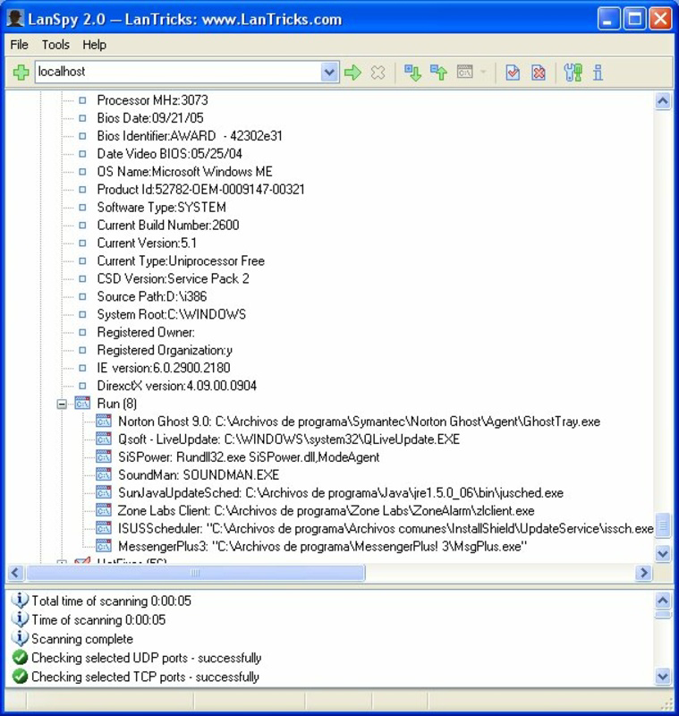Select the ISUSScheduler entry icon
This screenshot has height=716, width=679.
click(x=104, y=528)
